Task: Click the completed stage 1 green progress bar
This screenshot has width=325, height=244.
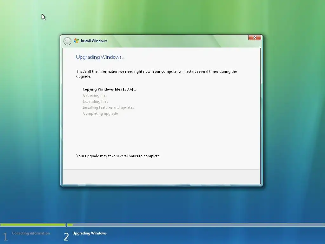Action: 33,225
